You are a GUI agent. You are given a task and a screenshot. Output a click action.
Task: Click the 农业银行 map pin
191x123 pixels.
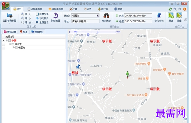coord(88,35)
